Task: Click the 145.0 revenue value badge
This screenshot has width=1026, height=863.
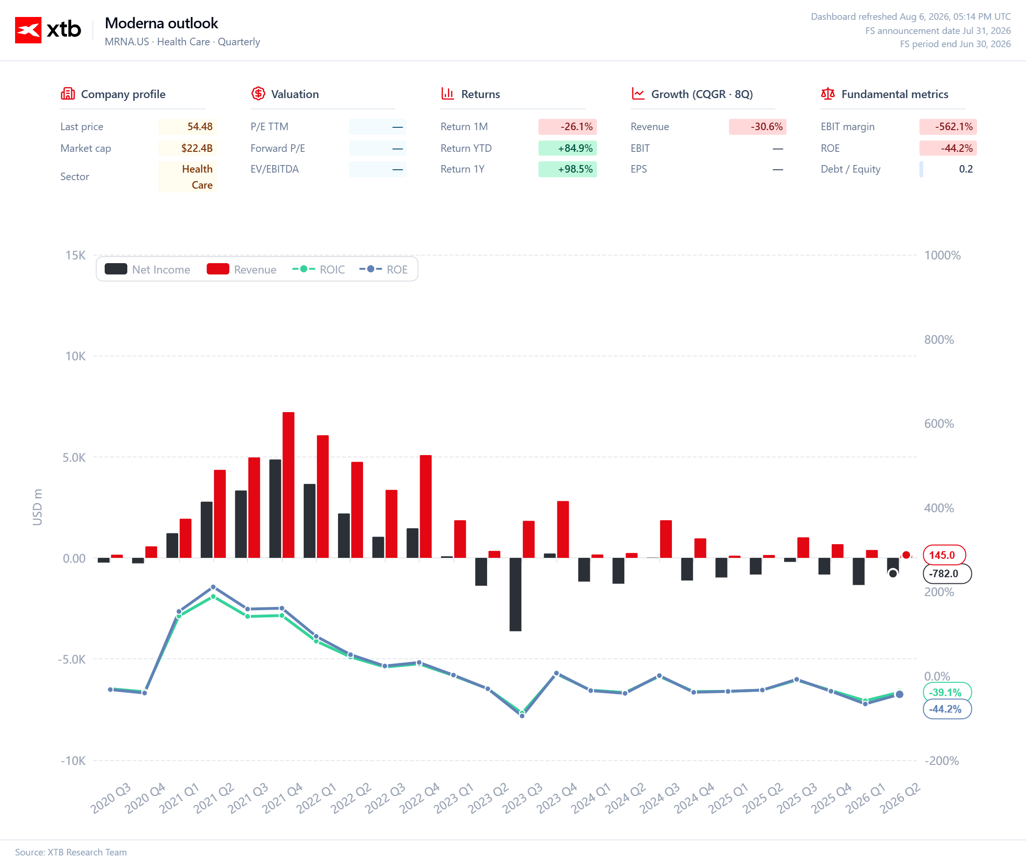Action: coord(944,555)
